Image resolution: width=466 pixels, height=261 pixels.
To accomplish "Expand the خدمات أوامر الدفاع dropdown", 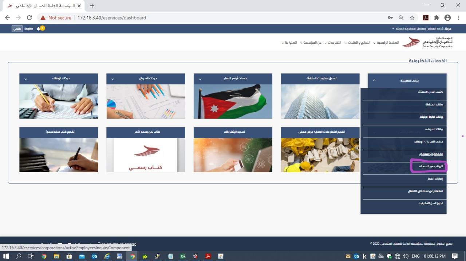I will point(200,79).
